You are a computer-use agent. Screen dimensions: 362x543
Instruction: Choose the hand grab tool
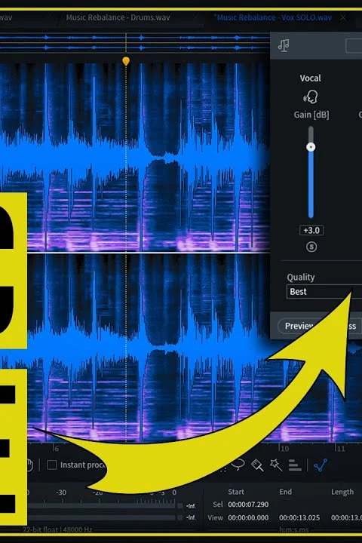[x=30, y=465]
